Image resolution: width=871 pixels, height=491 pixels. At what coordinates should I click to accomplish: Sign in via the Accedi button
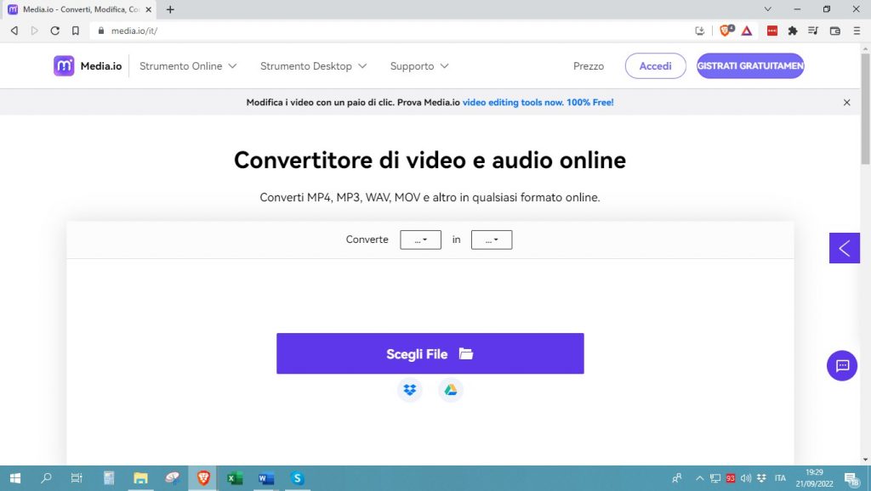[655, 65]
